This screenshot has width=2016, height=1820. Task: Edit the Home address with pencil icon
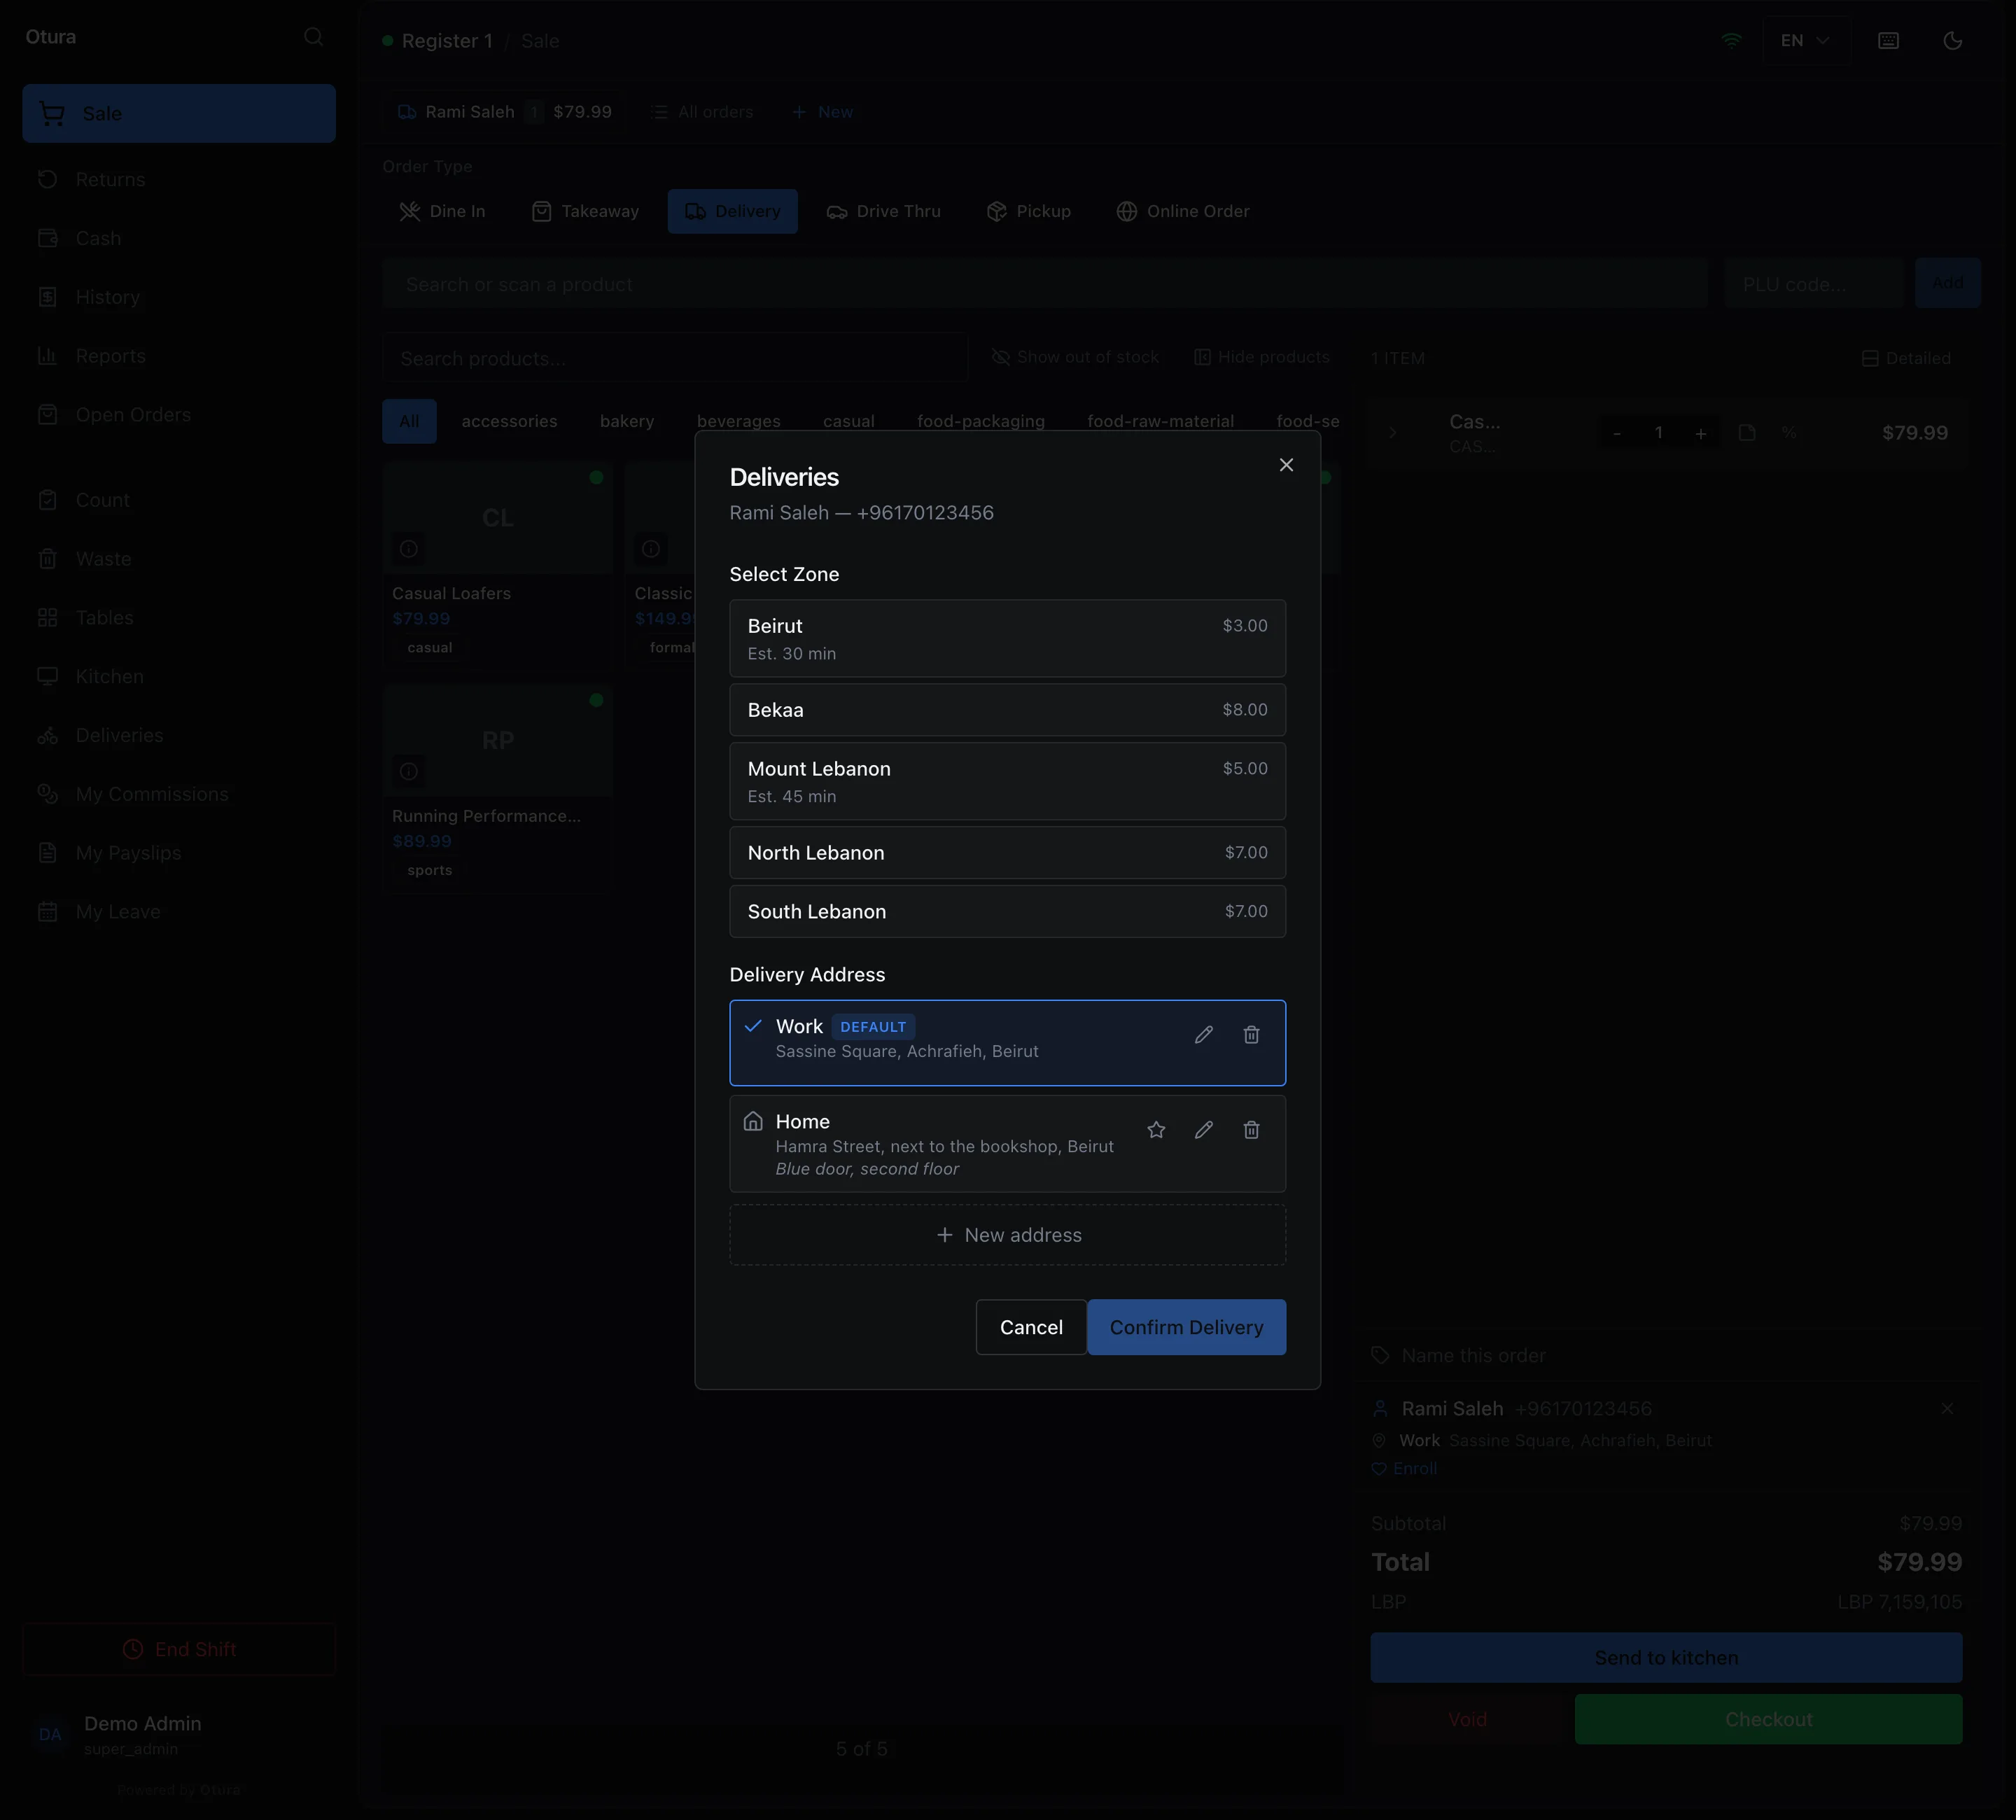(1203, 1130)
